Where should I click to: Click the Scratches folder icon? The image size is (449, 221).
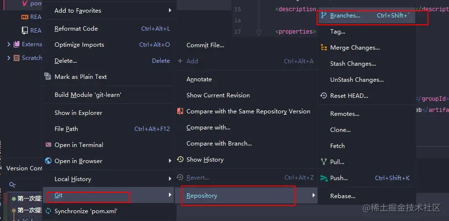coord(17,57)
